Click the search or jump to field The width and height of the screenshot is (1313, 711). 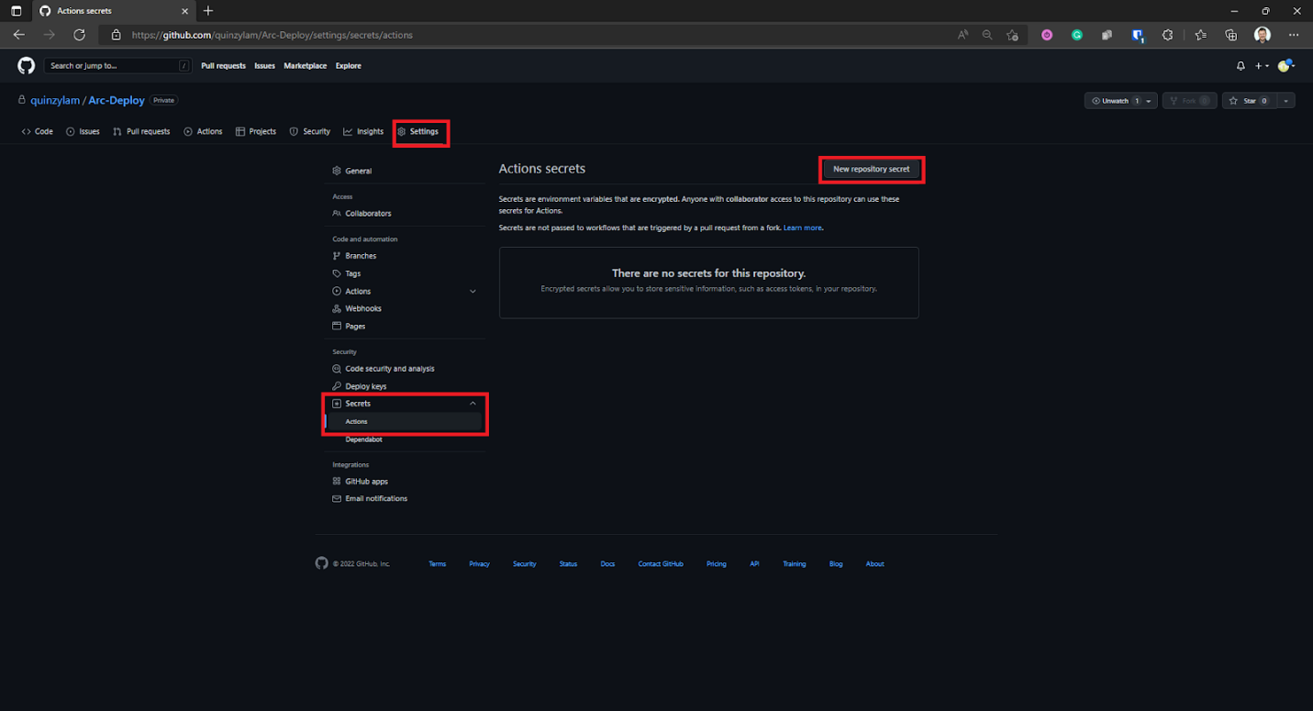[118, 66]
